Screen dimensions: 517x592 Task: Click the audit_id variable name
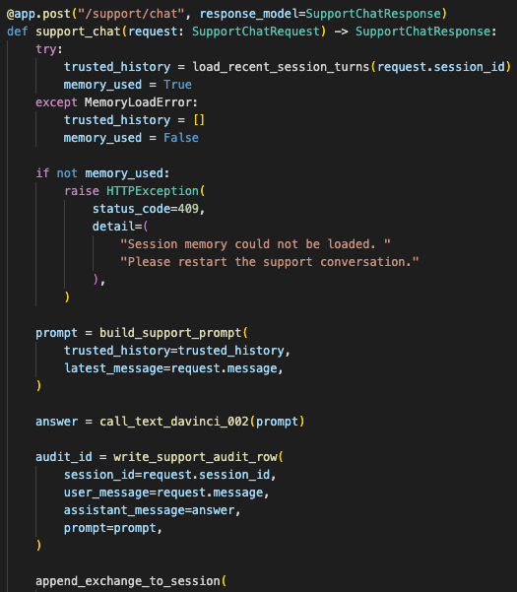[64, 457]
